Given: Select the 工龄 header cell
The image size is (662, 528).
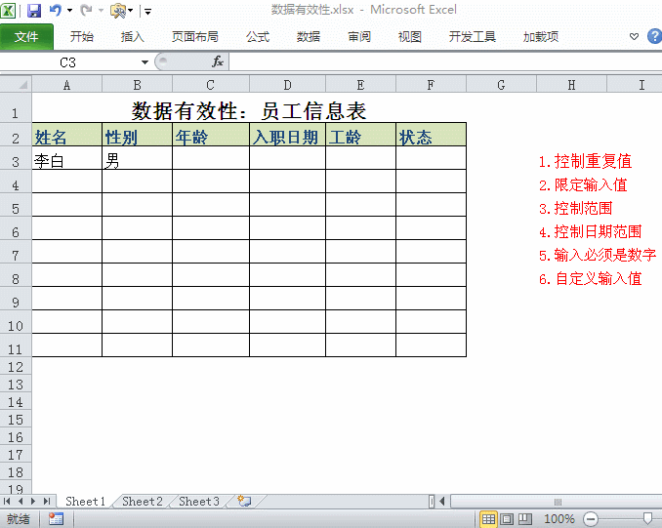Looking at the screenshot, I should pos(360,135).
